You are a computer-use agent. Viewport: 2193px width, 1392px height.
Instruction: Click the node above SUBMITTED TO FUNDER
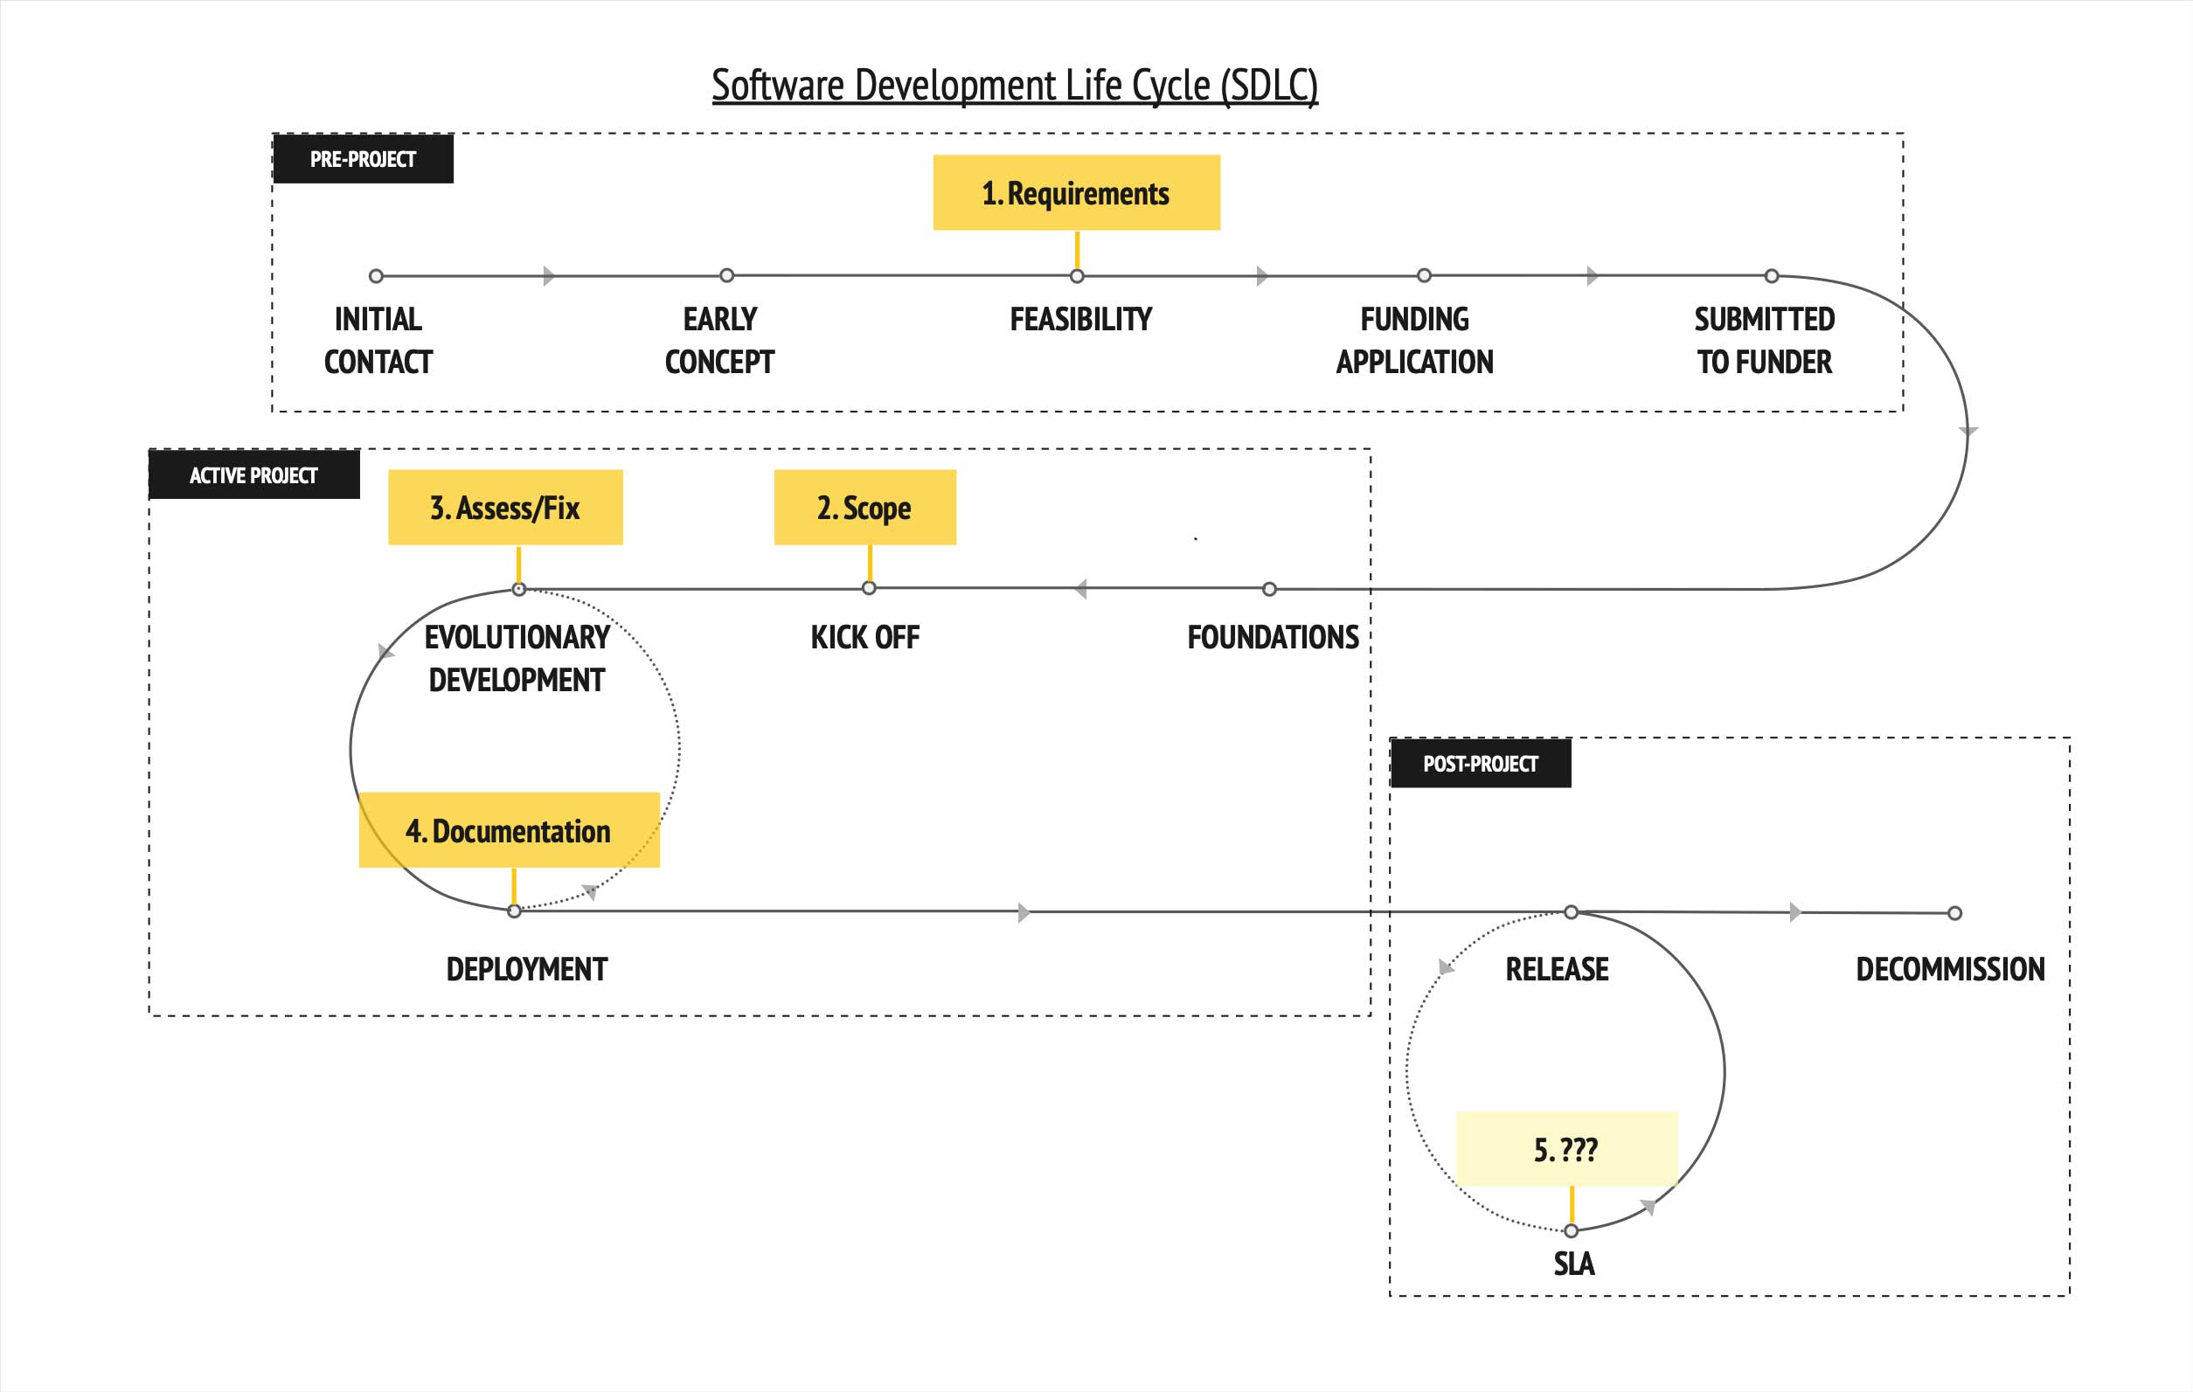tap(1772, 275)
